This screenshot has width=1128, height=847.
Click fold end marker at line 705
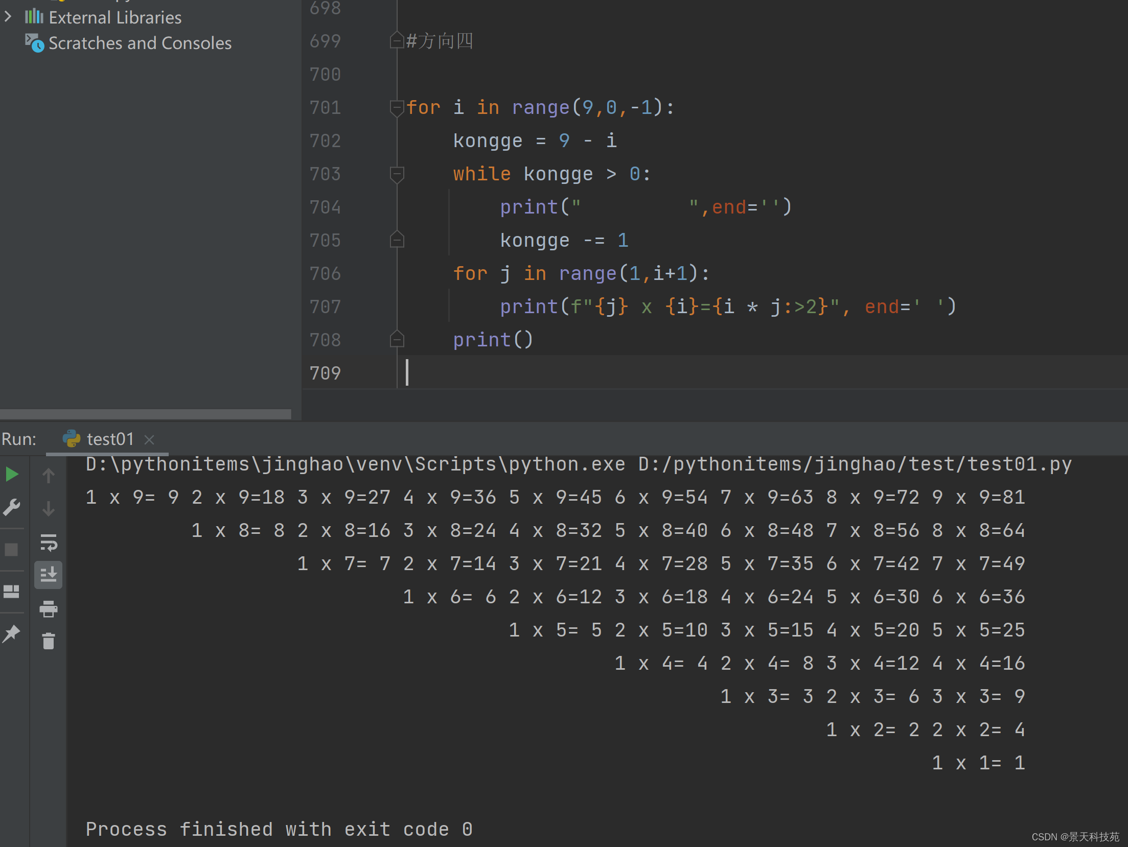[397, 240]
